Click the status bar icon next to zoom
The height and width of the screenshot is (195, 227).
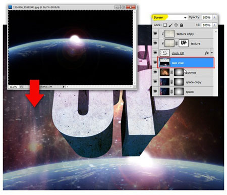click(21, 87)
